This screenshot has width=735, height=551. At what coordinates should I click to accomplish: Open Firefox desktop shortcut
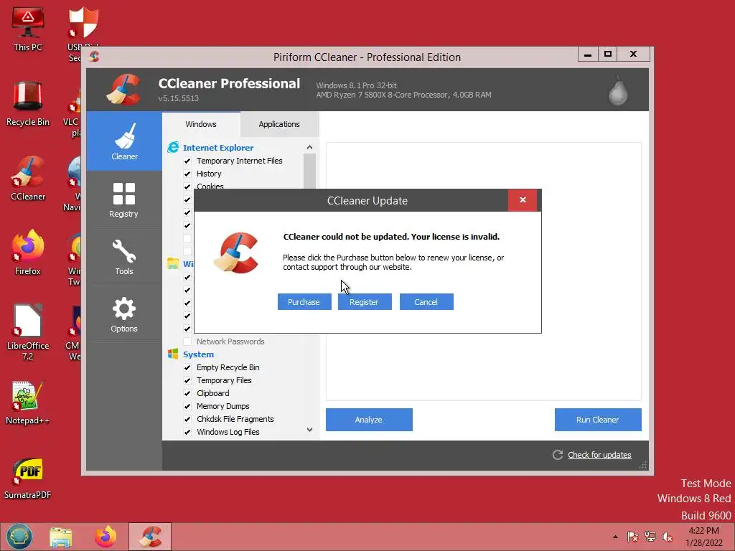click(x=28, y=253)
